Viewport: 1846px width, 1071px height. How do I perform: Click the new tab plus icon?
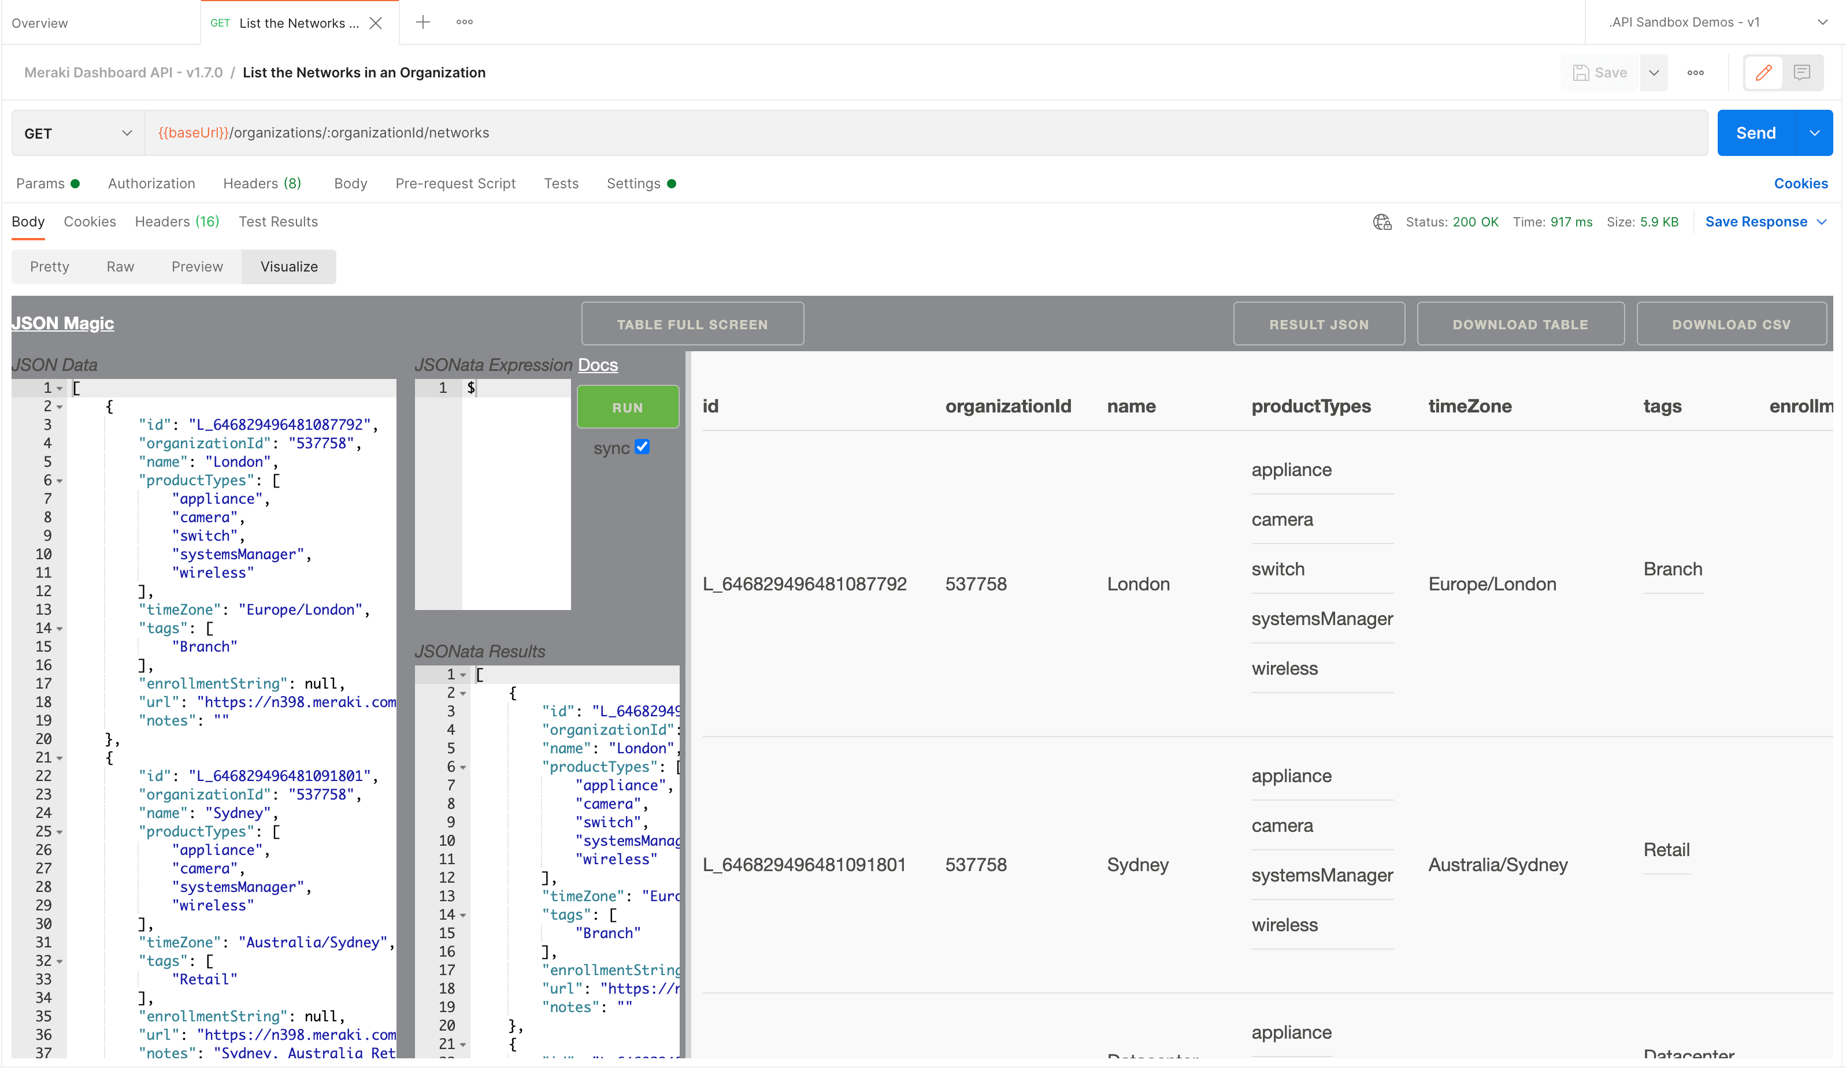(422, 22)
